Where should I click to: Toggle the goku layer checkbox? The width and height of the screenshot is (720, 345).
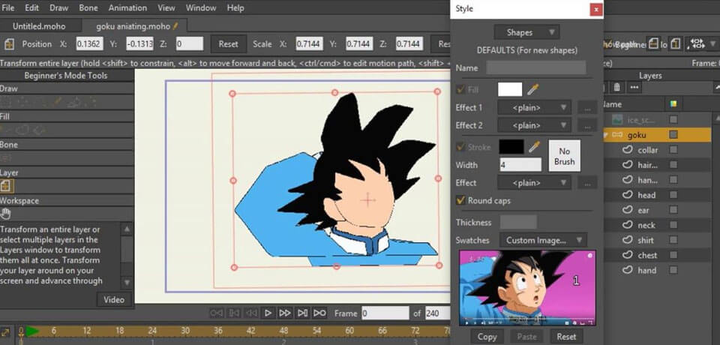[x=673, y=134]
